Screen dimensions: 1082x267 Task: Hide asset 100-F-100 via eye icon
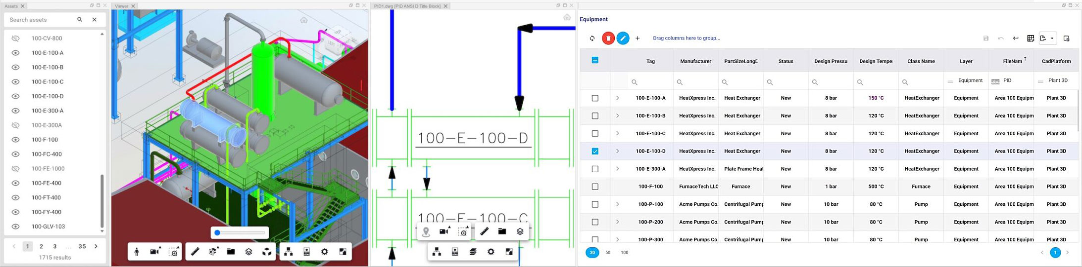(15, 140)
